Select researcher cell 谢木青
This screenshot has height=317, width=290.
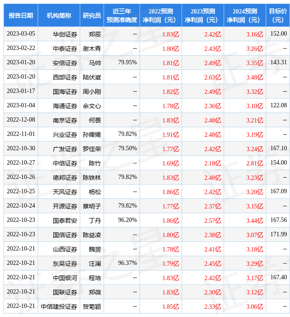[x=92, y=49]
